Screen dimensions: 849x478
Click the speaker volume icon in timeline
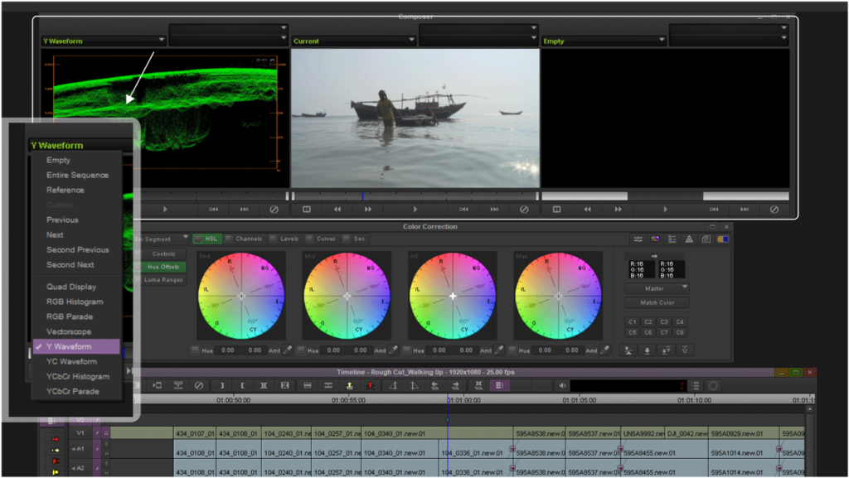[563, 385]
